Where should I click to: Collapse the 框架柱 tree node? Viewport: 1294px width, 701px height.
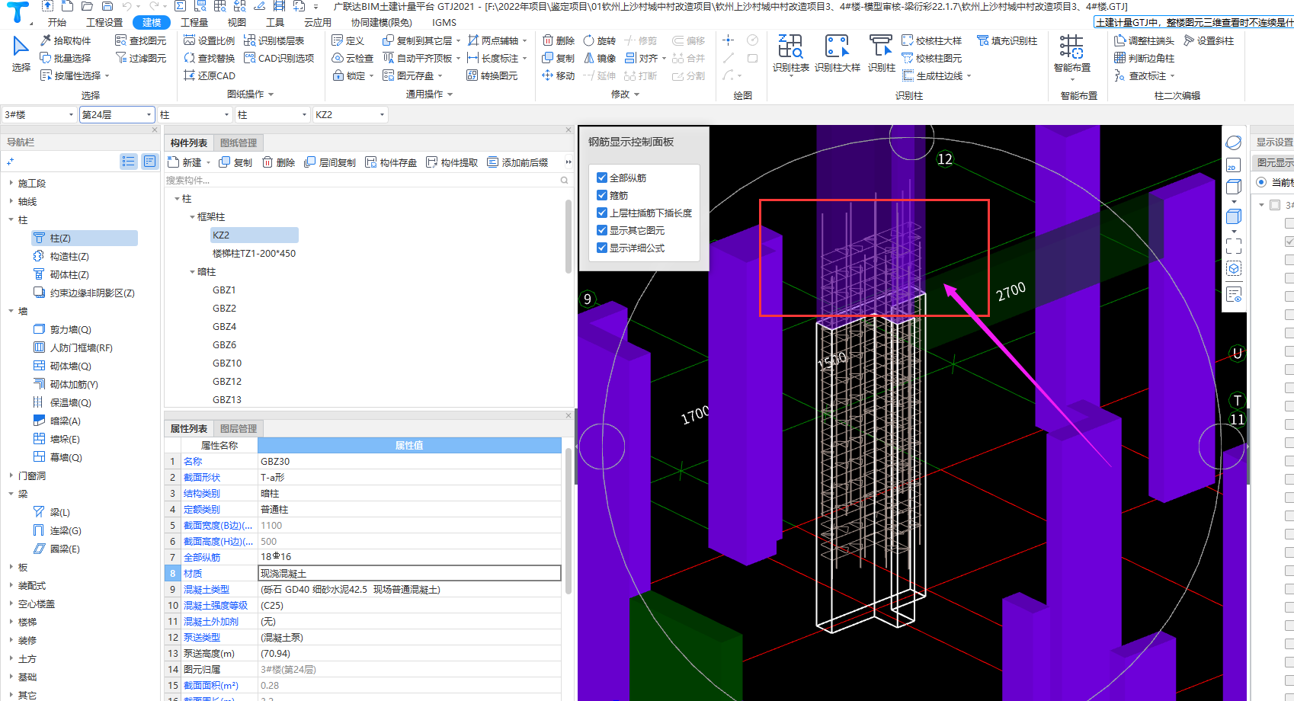192,217
